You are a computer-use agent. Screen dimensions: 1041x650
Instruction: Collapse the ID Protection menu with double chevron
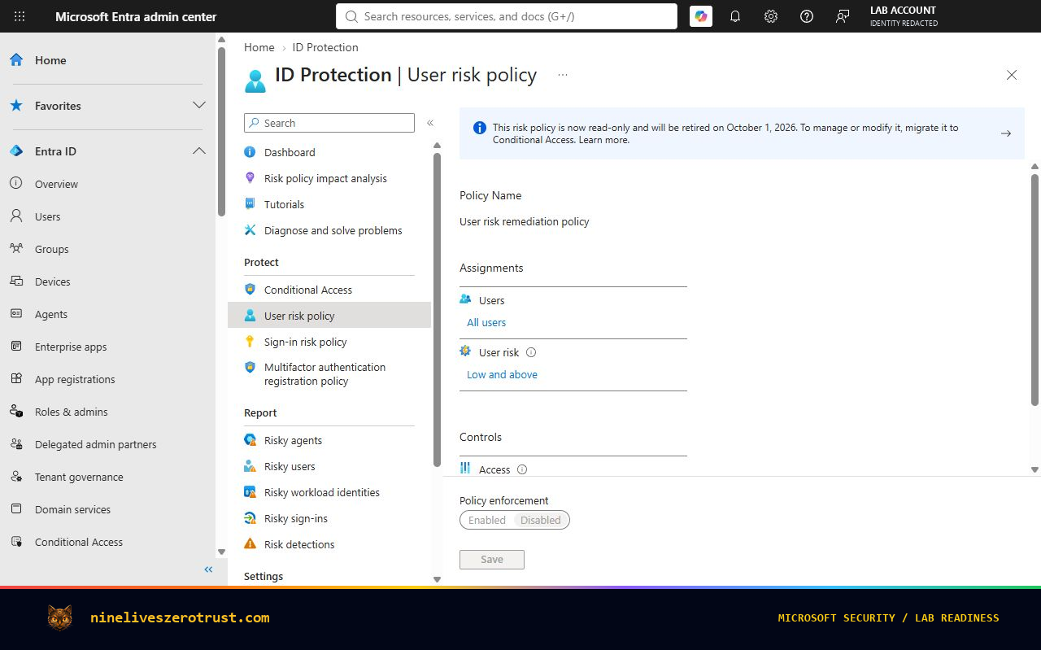coord(430,123)
